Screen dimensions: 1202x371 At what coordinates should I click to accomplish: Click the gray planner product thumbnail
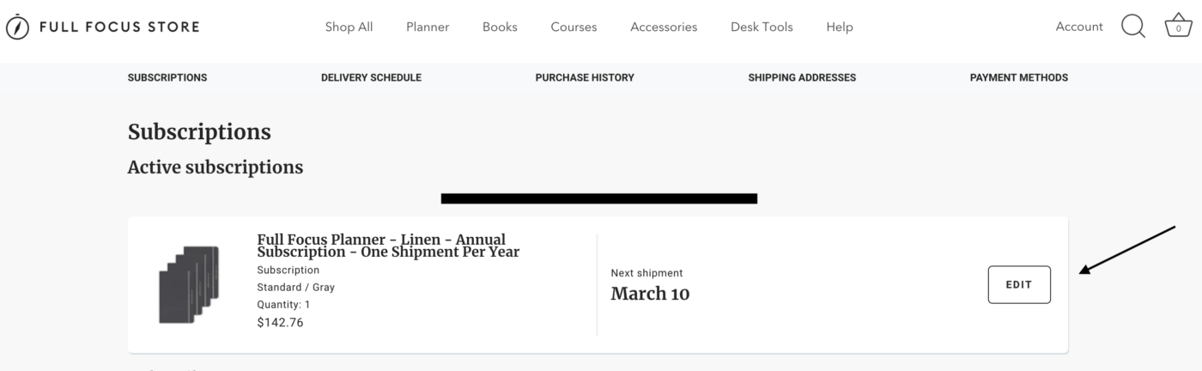pyautogui.click(x=189, y=284)
